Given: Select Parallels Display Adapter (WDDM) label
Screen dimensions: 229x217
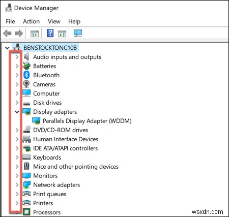Looking at the screenshot, I should (87, 121).
